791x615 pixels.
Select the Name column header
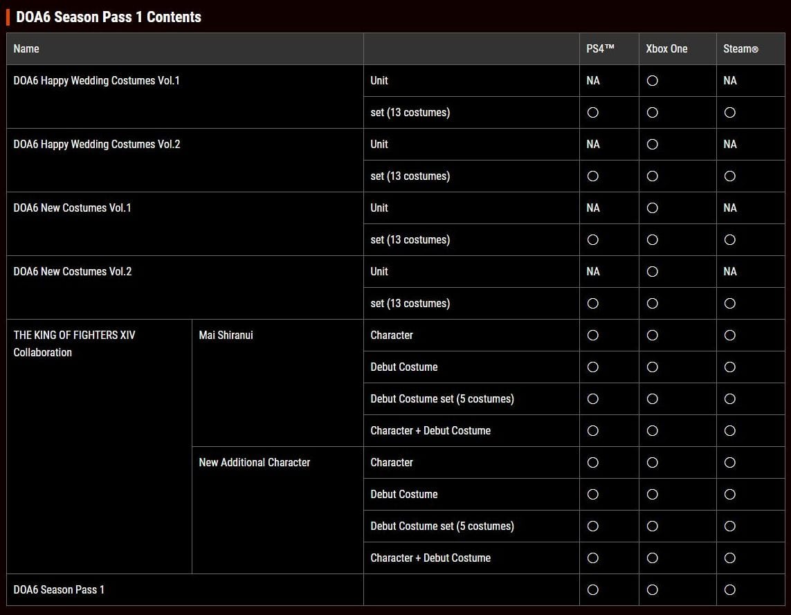(x=26, y=49)
